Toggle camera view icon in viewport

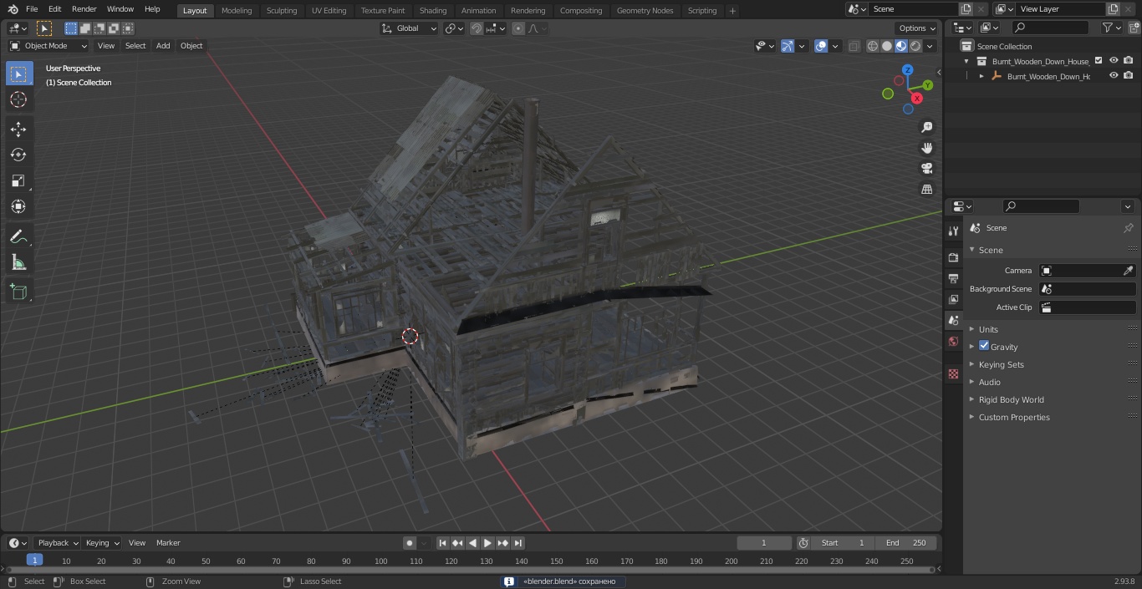pos(927,169)
